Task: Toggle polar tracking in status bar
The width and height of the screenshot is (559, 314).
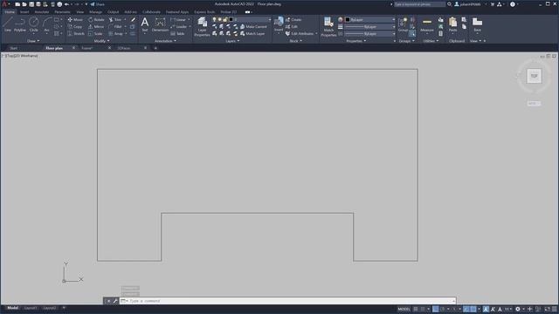Action: [443, 309]
